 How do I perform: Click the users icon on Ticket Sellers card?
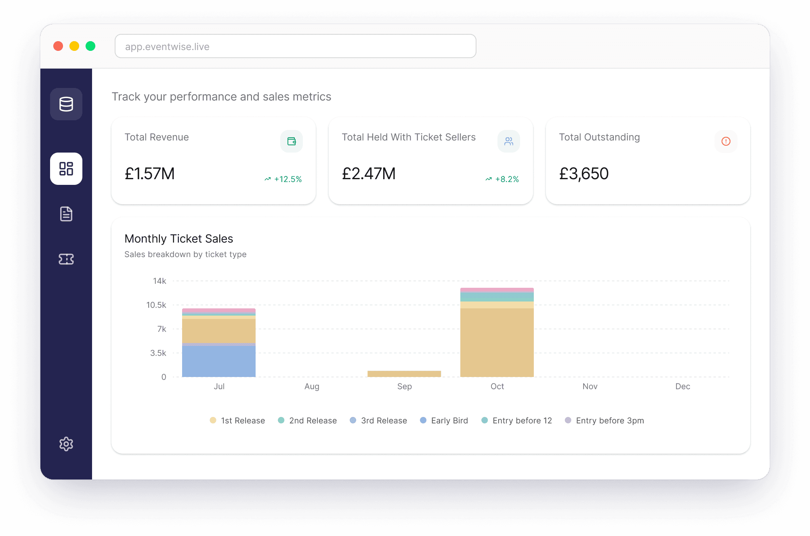pos(509,141)
